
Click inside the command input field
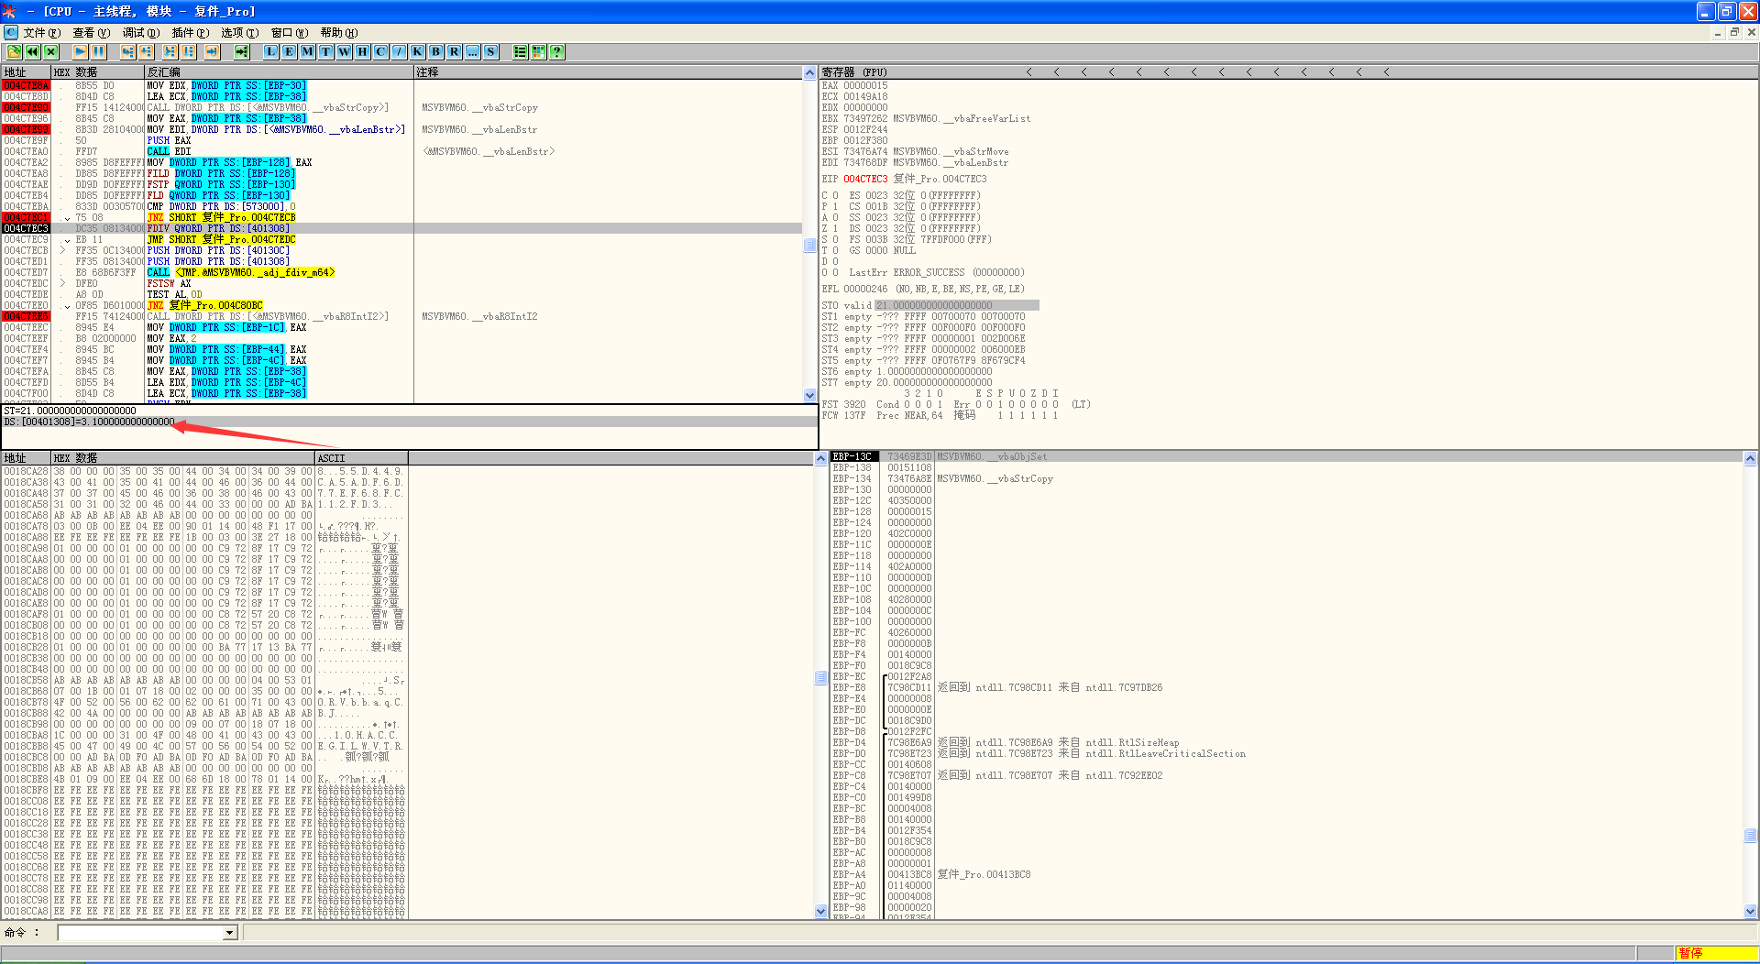tap(139, 933)
